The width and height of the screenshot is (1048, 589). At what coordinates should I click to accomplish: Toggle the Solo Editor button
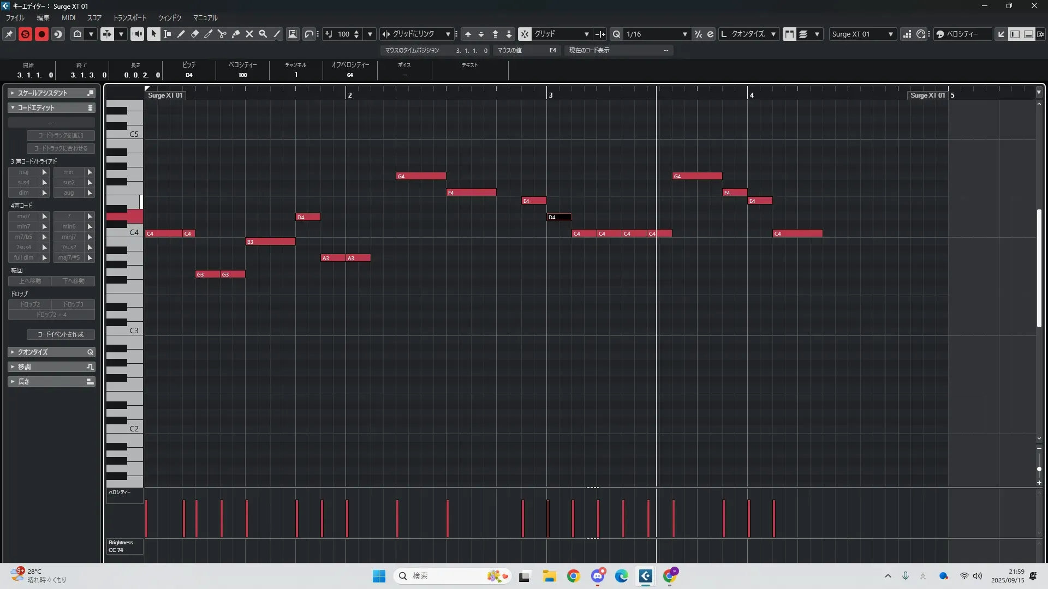[25, 34]
